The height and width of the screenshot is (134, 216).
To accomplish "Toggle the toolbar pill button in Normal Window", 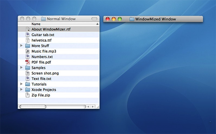I will [x=94, y=19].
